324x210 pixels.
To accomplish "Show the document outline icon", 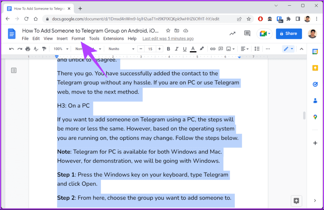I will click(x=14, y=71).
